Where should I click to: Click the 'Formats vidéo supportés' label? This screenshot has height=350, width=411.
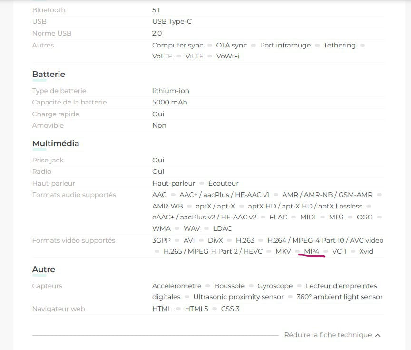click(x=74, y=240)
